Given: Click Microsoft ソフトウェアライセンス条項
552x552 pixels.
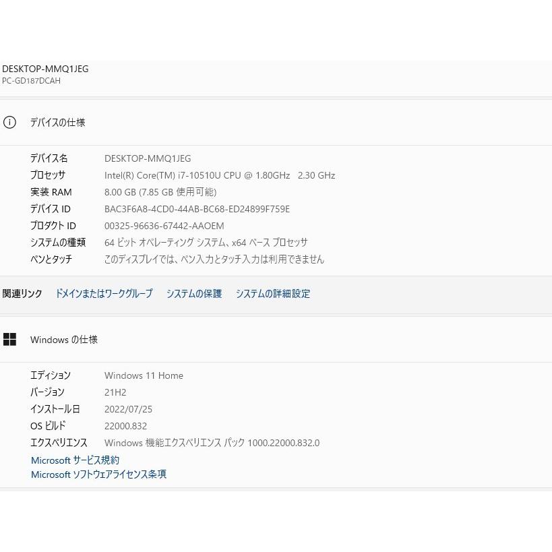Looking at the screenshot, I should point(98,474).
